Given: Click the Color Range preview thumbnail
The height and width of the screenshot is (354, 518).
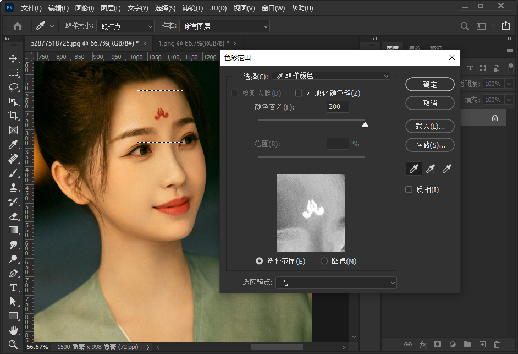Looking at the screenshot, I should click(x=311, y=213).
